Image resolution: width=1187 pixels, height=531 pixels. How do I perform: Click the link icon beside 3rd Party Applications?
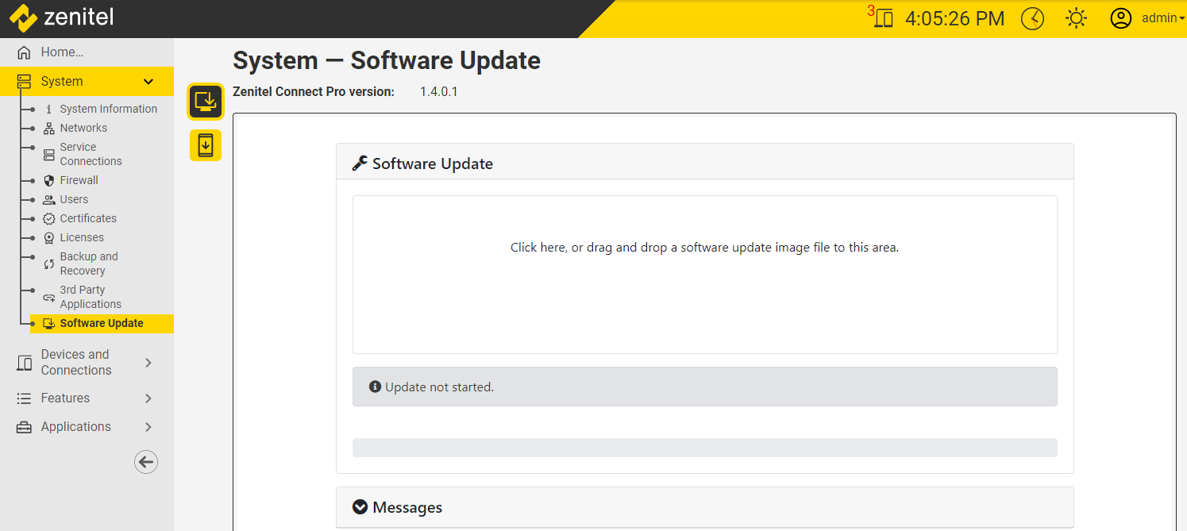[48, 298]
